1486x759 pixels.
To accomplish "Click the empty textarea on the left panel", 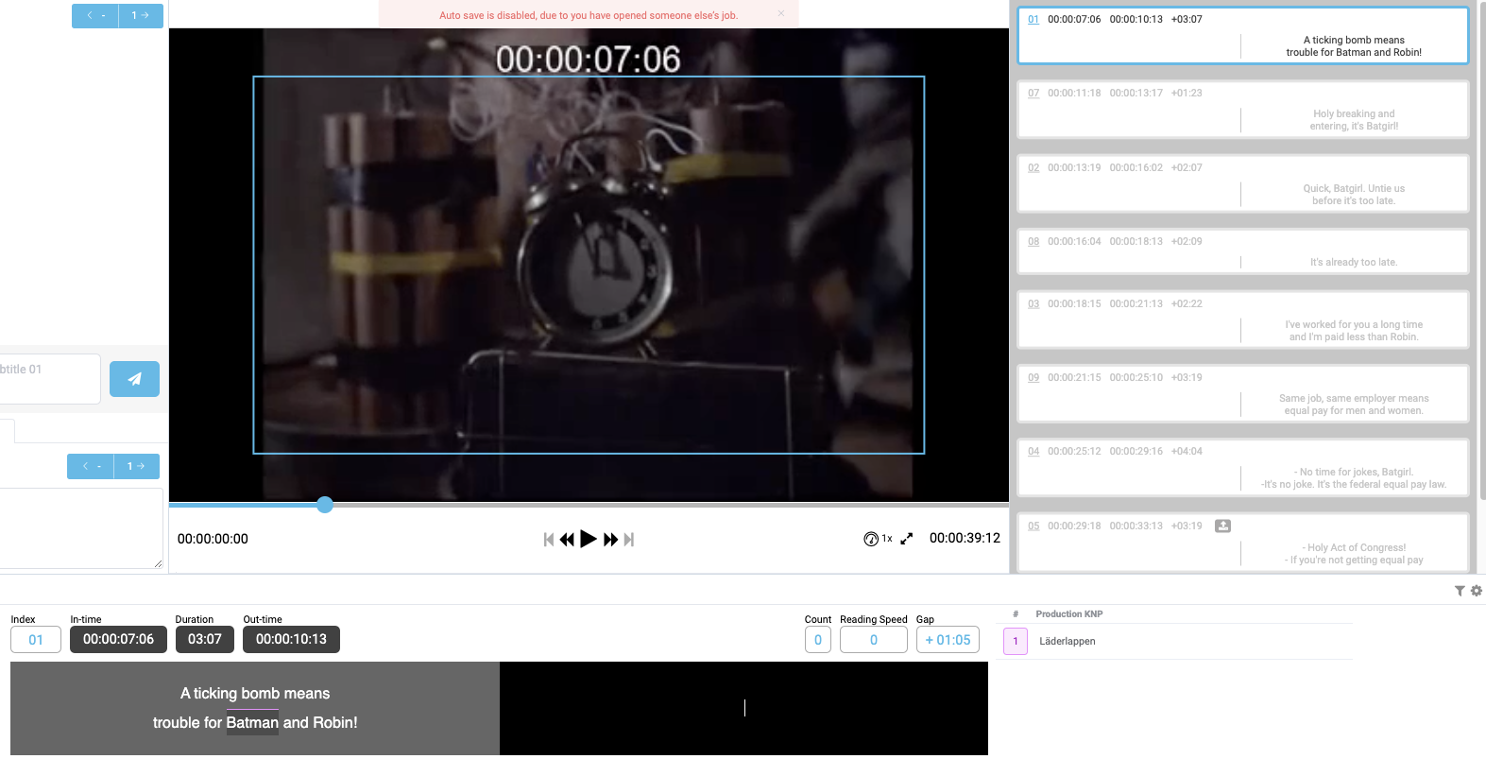I will click(81, 528).
